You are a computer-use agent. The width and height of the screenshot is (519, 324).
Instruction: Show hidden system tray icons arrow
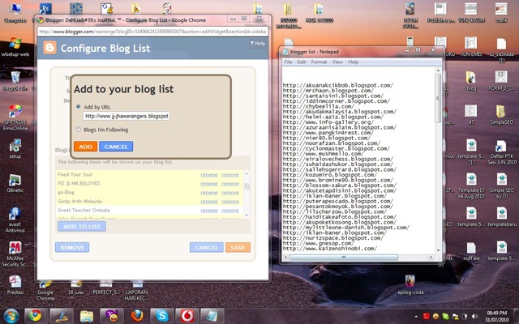[x=415, y=316]
